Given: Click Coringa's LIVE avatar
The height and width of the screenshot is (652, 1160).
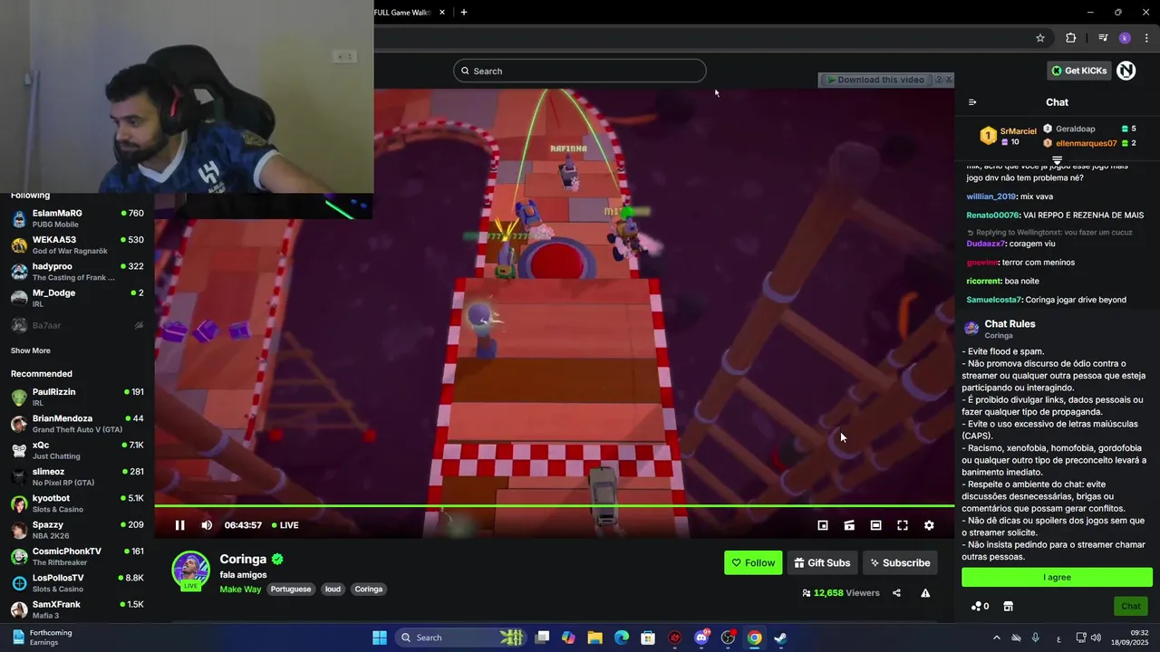Looking at the screenshot, I should point(191,570).
